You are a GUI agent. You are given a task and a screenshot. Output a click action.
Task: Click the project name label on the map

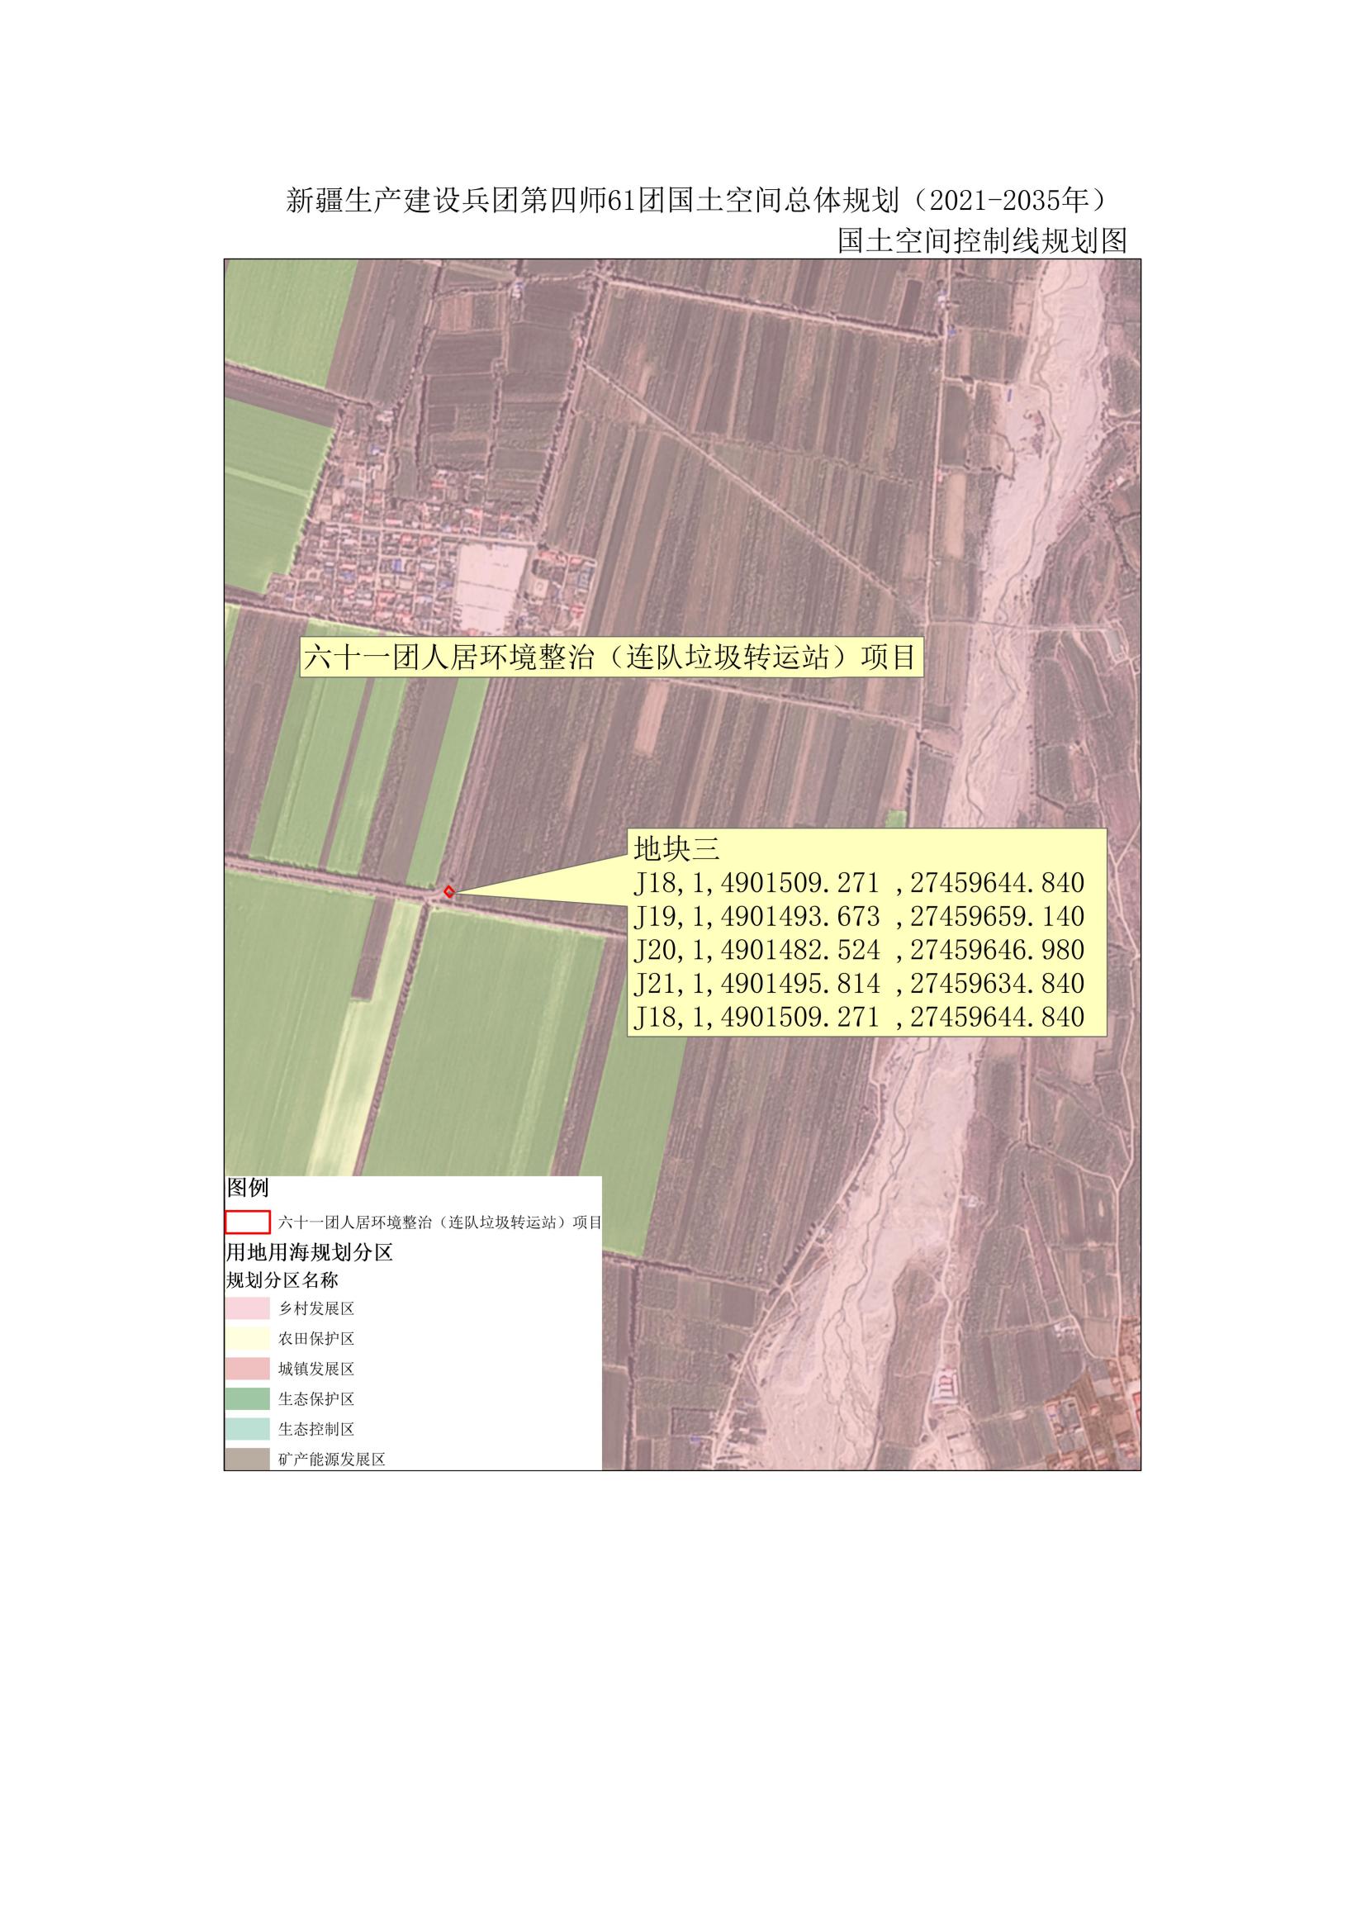[x=609, y=657]
